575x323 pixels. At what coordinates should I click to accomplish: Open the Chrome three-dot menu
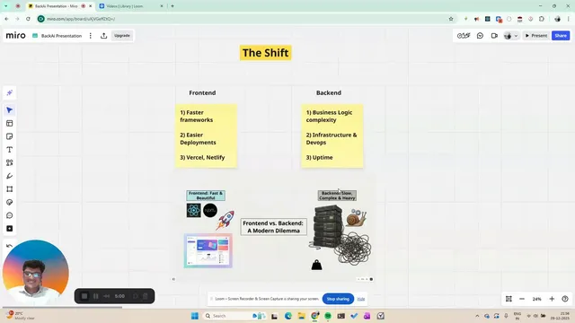click(x=569, y=19)
